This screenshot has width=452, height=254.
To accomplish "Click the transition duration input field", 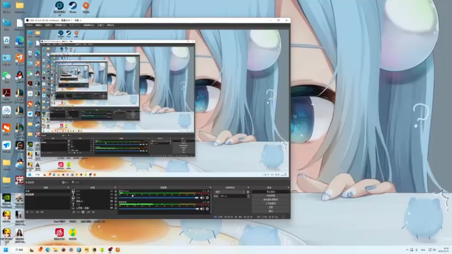I will click(233, 196).
